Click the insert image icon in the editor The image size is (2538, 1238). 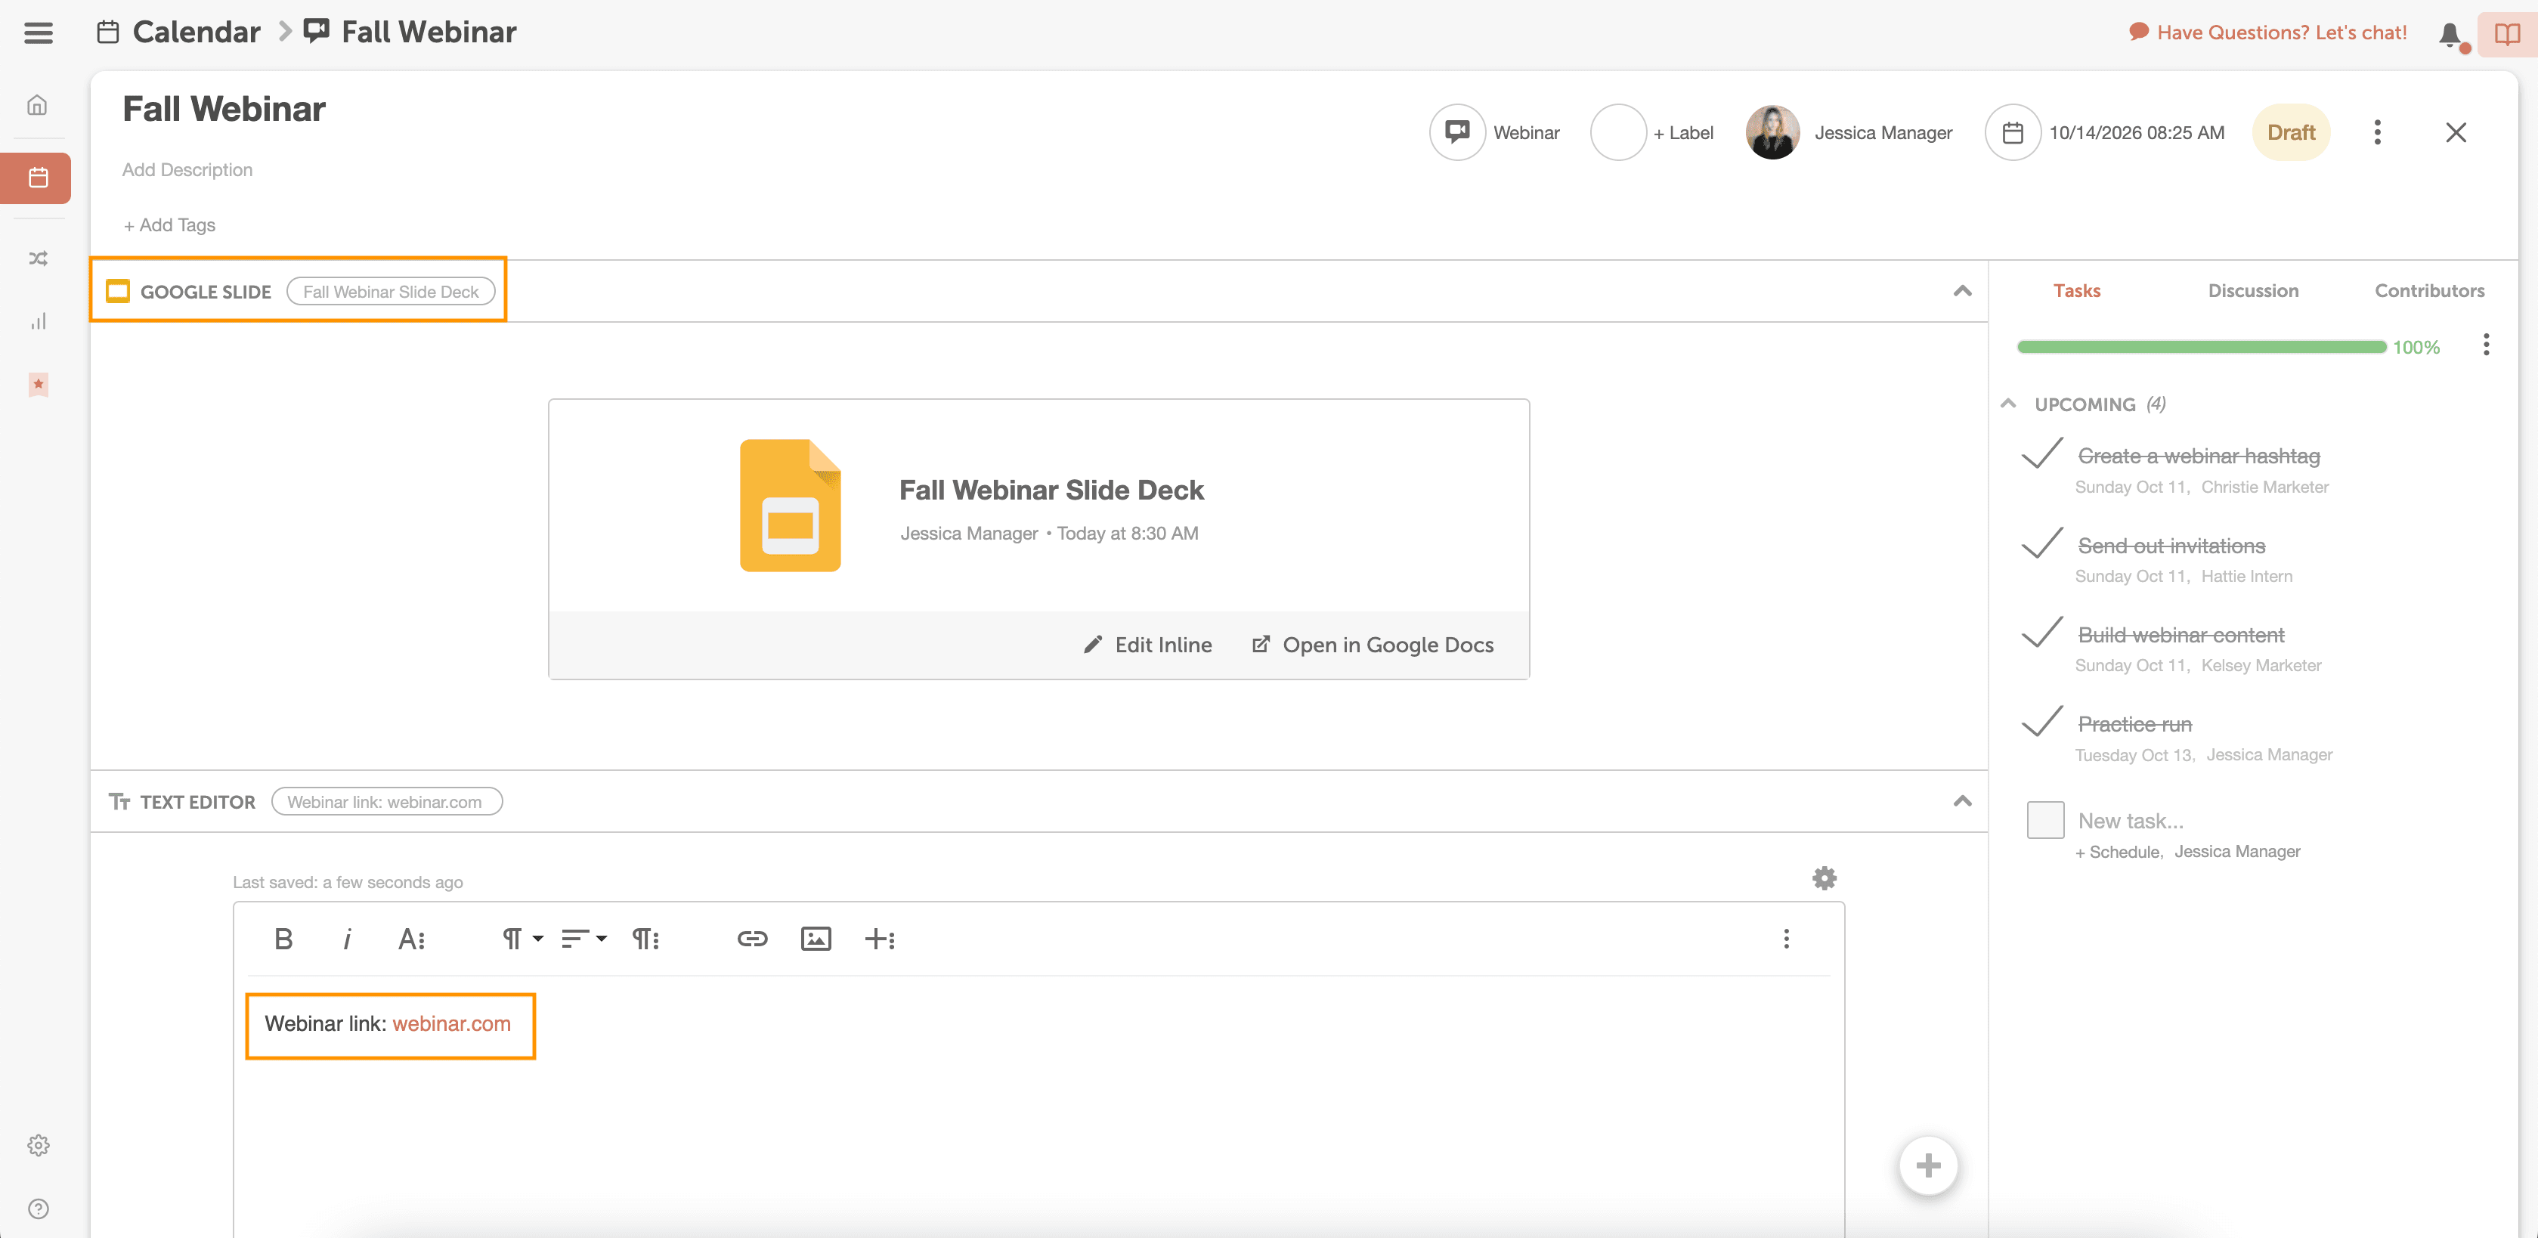(x=815, y=939)
